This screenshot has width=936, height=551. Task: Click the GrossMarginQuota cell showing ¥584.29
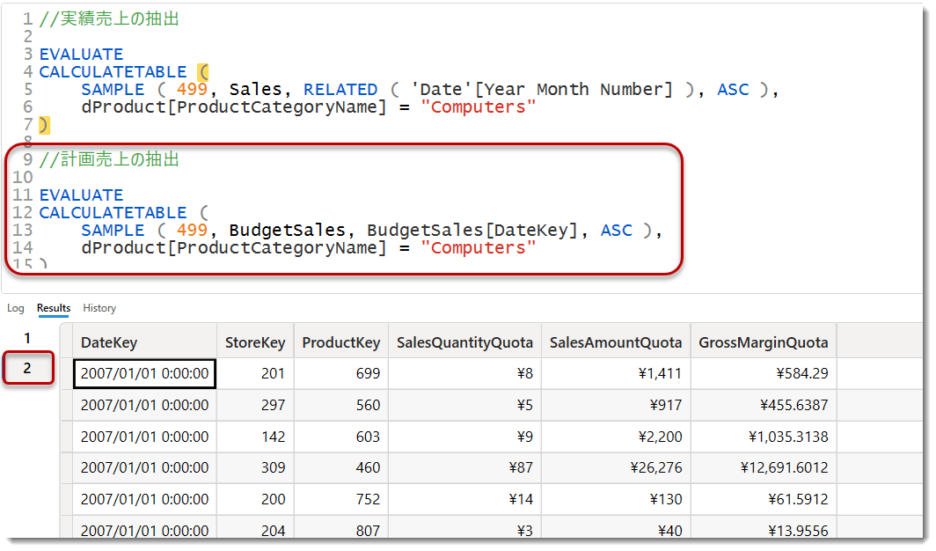(763, 373)
